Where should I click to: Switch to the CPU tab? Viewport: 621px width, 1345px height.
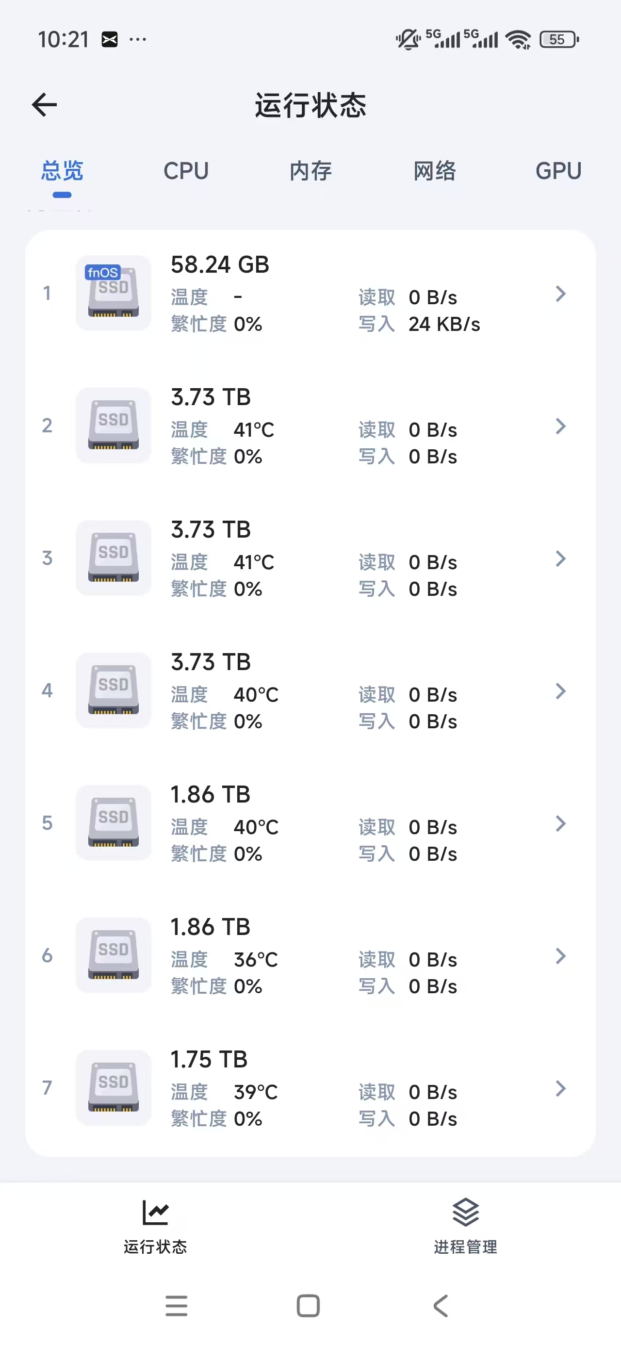pos(186,171)
